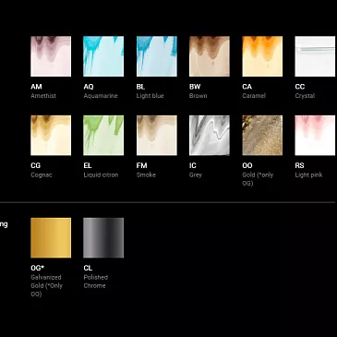Select the Polished Chrome CL finish
The image size is (337, 337).
click(103, 238)
